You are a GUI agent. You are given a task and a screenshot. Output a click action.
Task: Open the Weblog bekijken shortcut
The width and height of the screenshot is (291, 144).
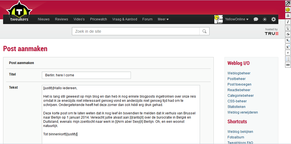pyautogui.click(x=240, y=132)
